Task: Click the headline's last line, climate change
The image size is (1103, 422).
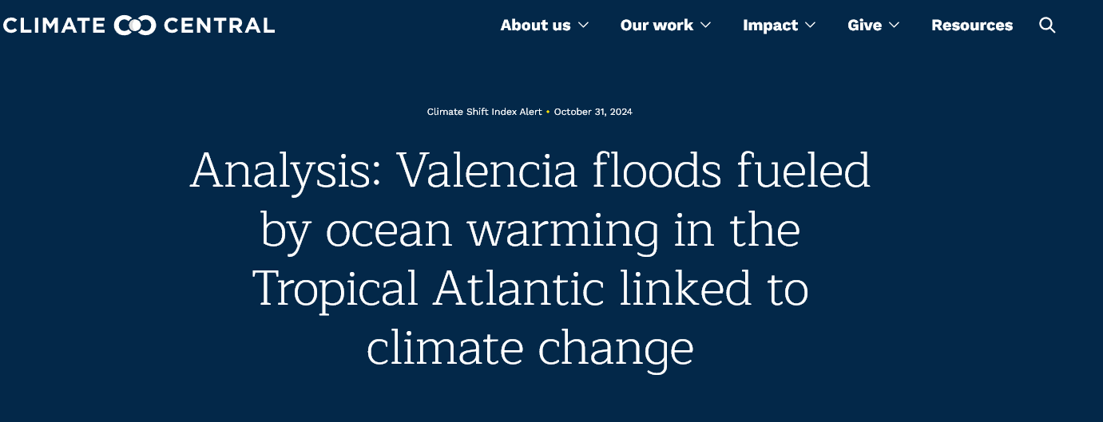Action: [530, 348]
